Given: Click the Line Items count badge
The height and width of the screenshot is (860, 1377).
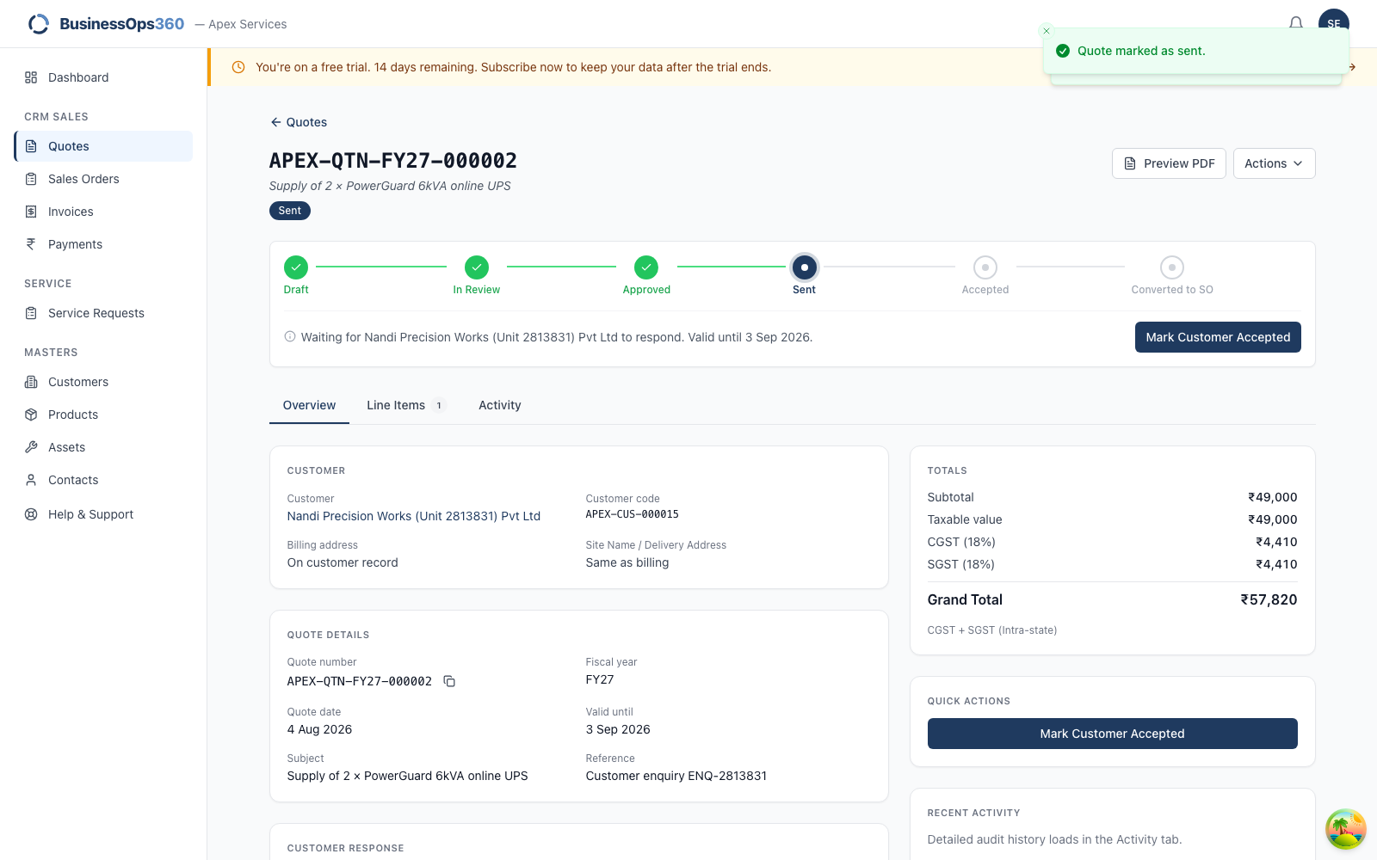Looking at the screenshot, I should click(x=439, y=405).
